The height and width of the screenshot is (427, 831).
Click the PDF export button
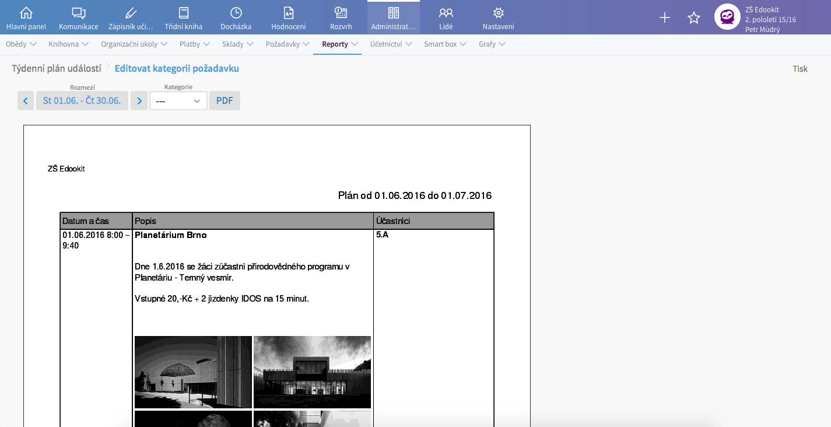[x=225, y=101]
